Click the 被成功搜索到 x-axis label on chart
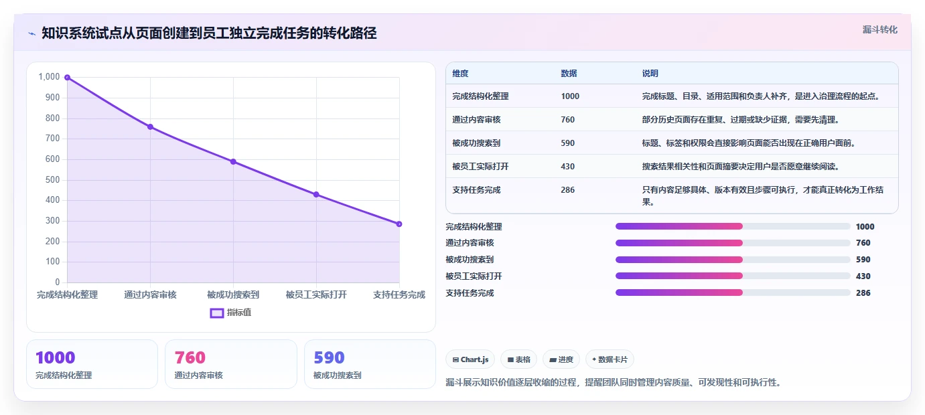 point(233,295)
